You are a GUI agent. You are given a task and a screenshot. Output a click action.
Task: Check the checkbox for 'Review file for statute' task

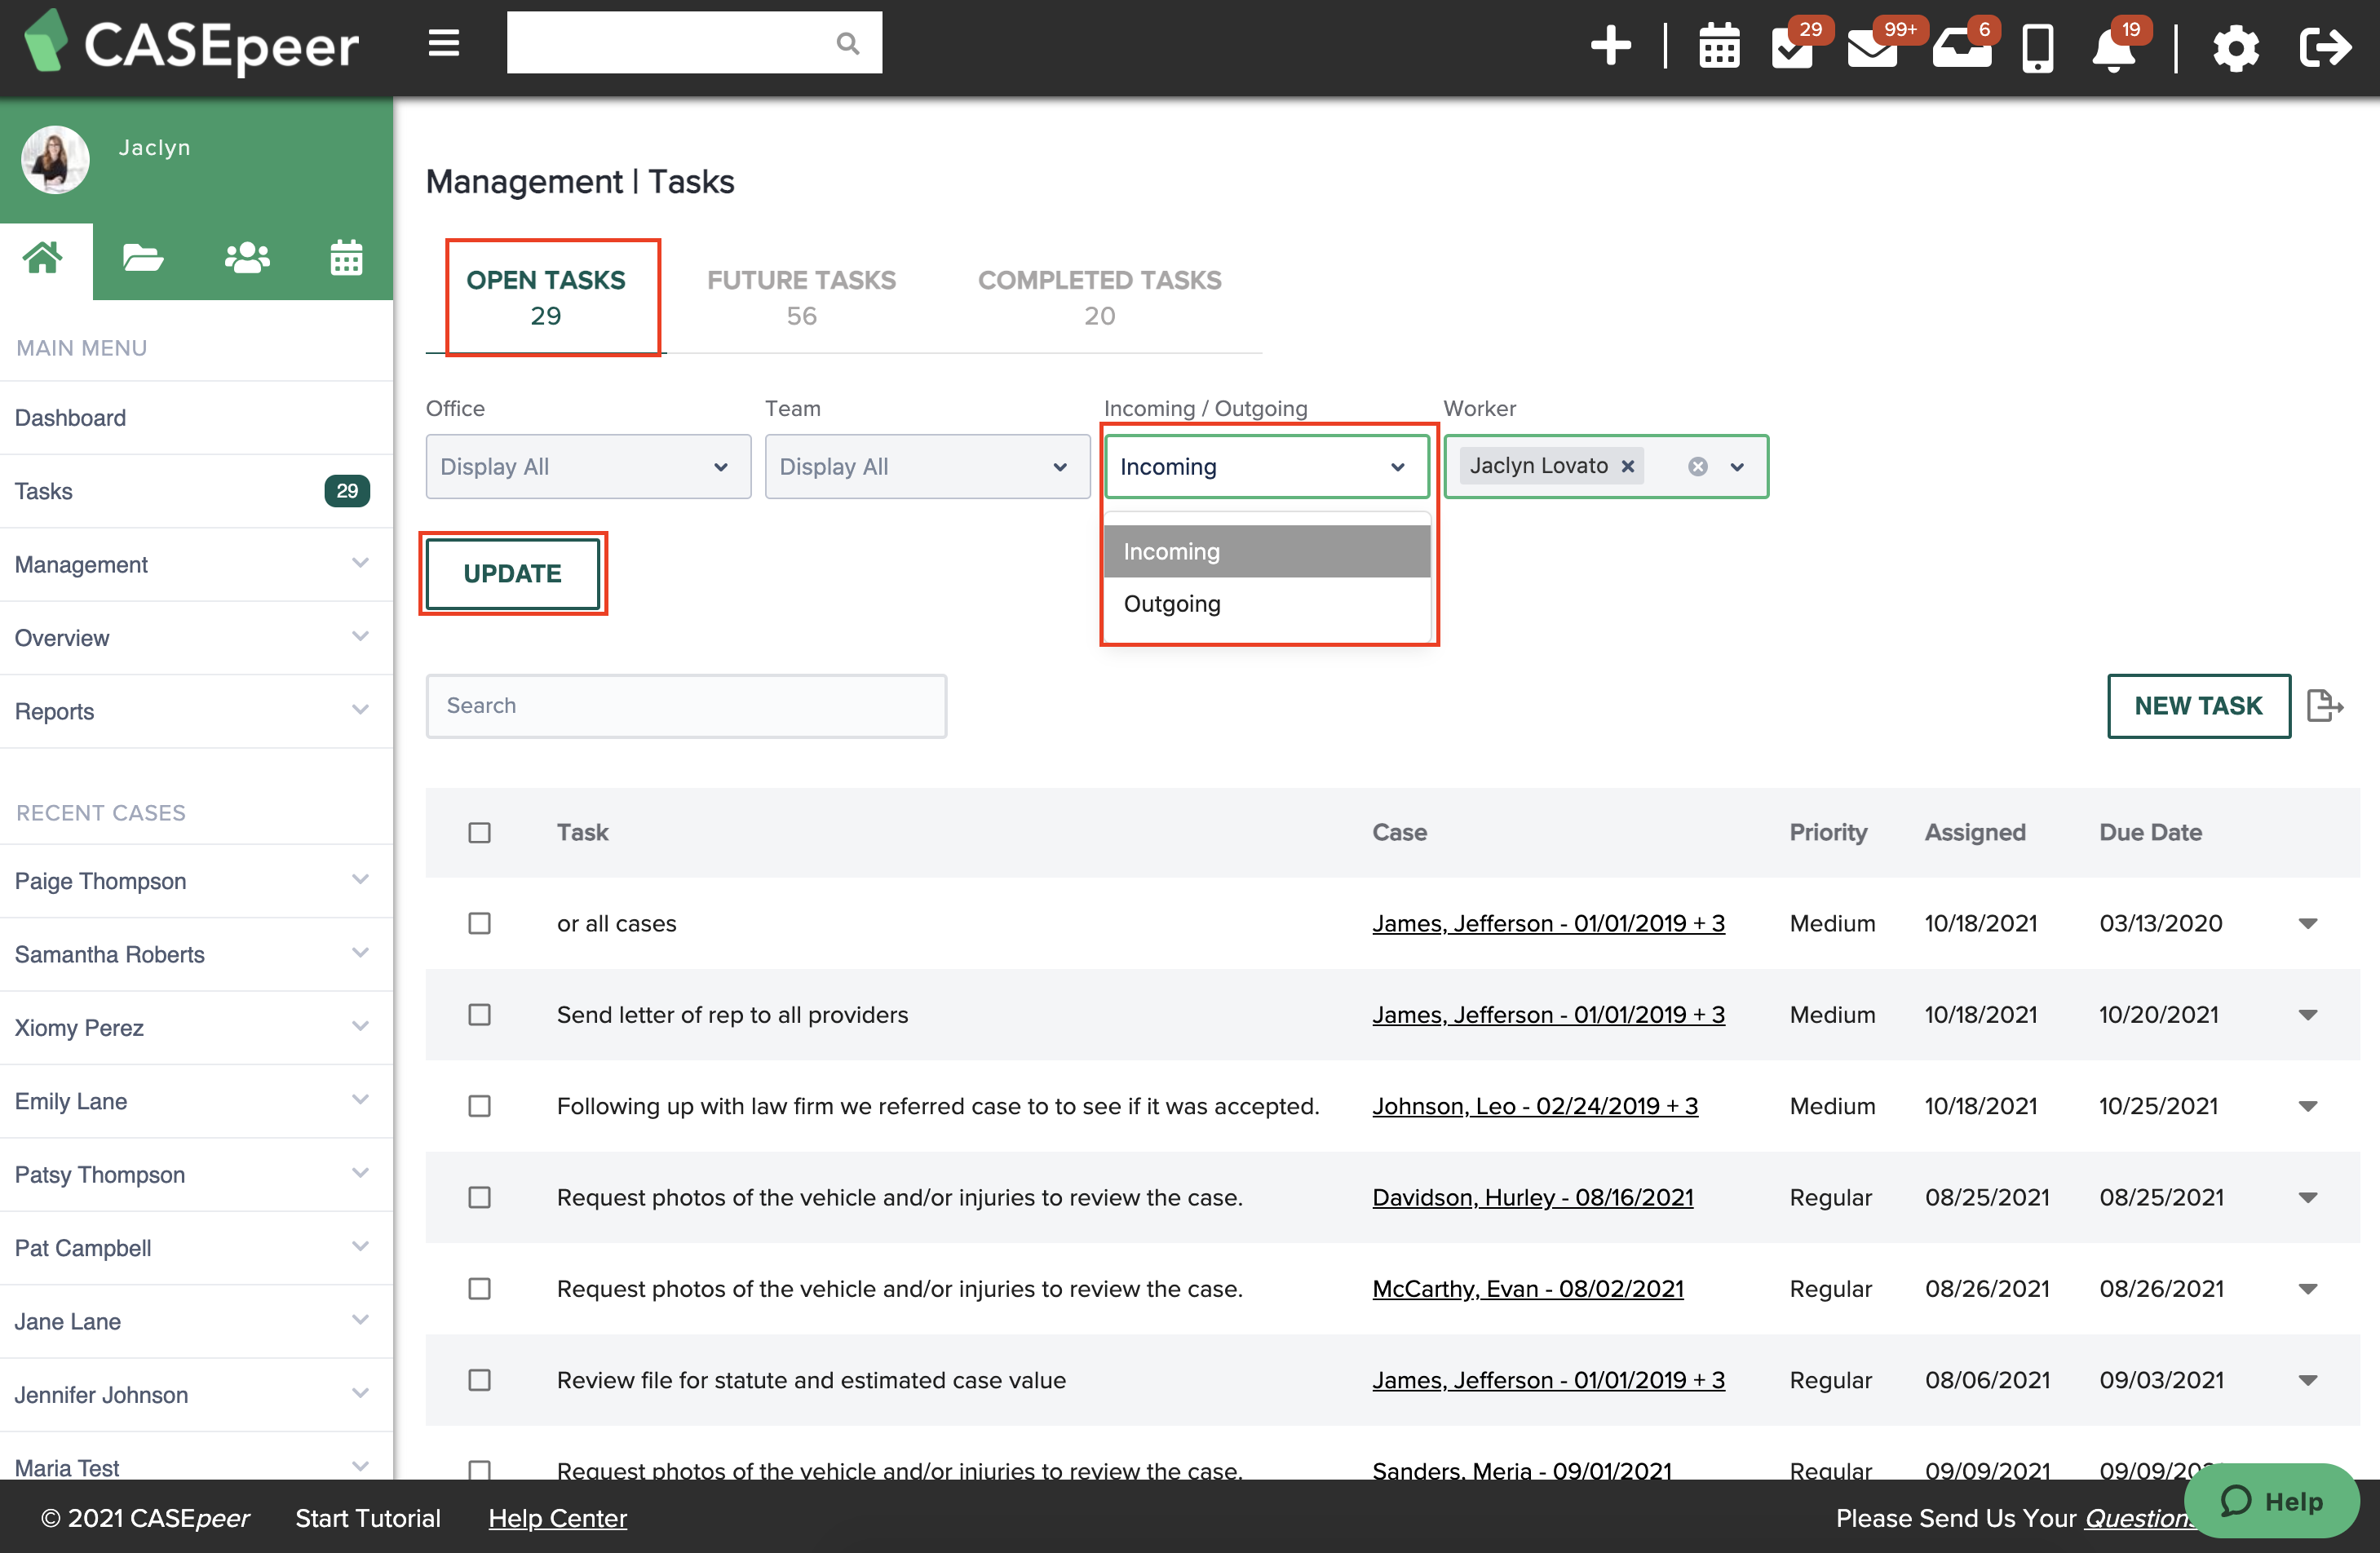[480, 1380]
